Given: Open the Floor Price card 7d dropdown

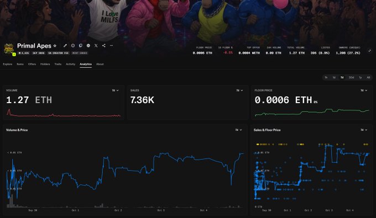Looking at the screenshot, I should pos(364,91).
